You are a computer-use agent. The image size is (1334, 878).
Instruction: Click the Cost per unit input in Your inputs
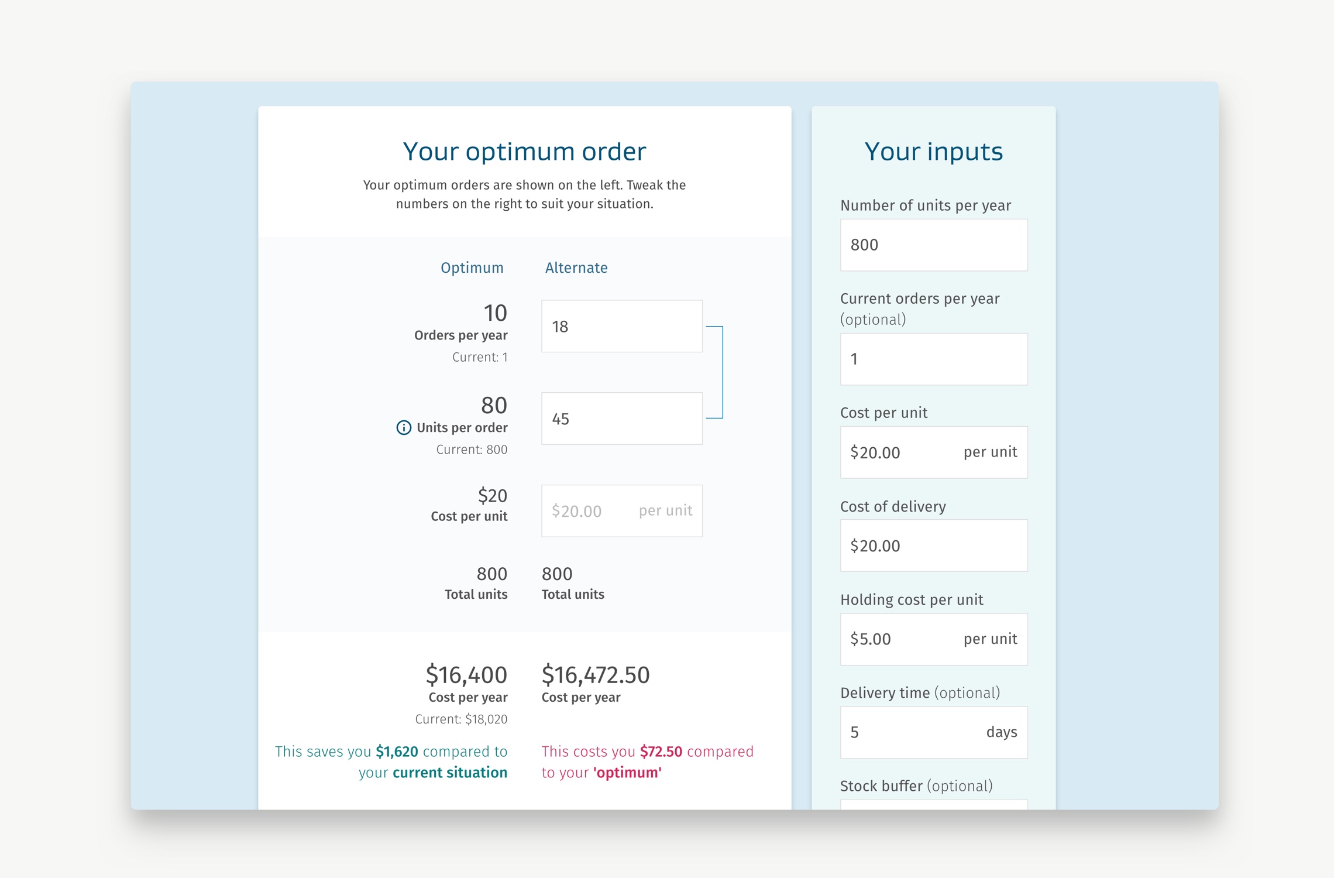click(x=934, y=452)
